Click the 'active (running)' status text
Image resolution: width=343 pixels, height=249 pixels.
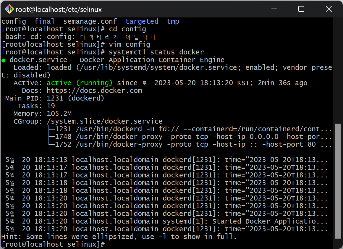(80, 83)
